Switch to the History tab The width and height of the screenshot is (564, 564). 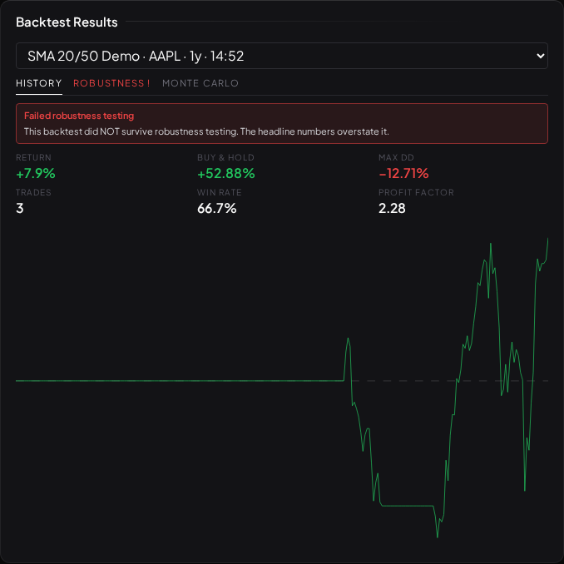click(39, 83)
